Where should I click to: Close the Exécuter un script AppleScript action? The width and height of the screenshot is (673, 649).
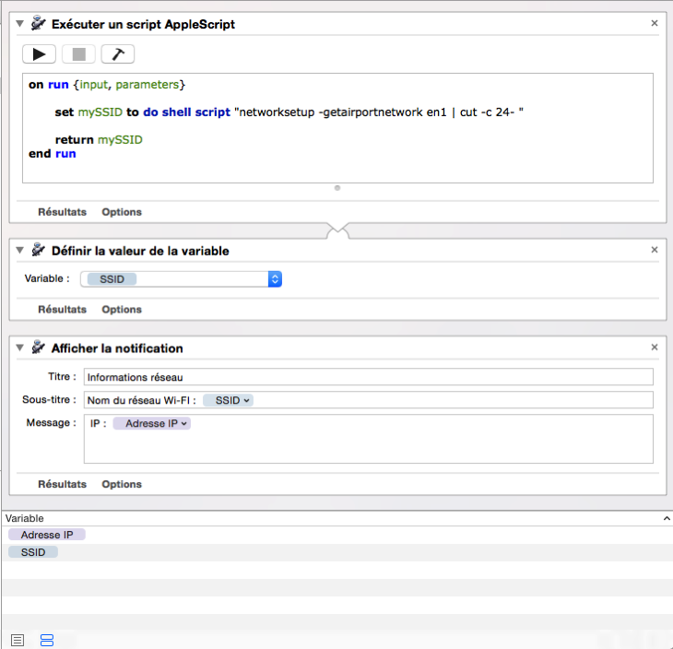coord(655,23)
